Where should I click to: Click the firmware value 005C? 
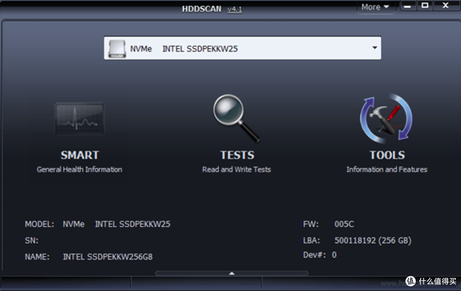pos(344,224)
